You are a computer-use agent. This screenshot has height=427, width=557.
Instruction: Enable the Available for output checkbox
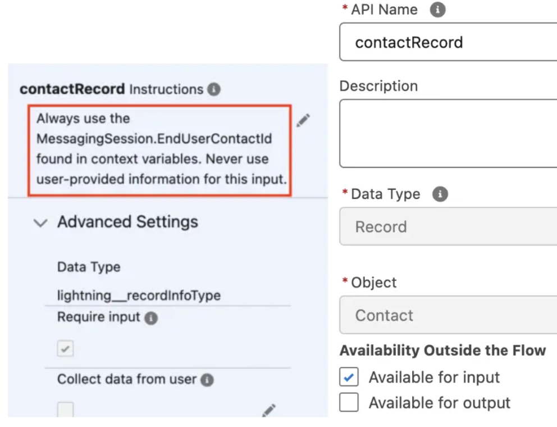349,402
